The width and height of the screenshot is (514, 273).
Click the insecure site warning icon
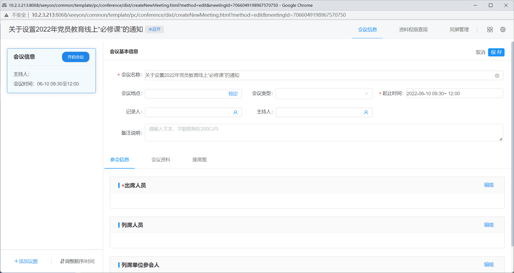click(x=6, y=15)
